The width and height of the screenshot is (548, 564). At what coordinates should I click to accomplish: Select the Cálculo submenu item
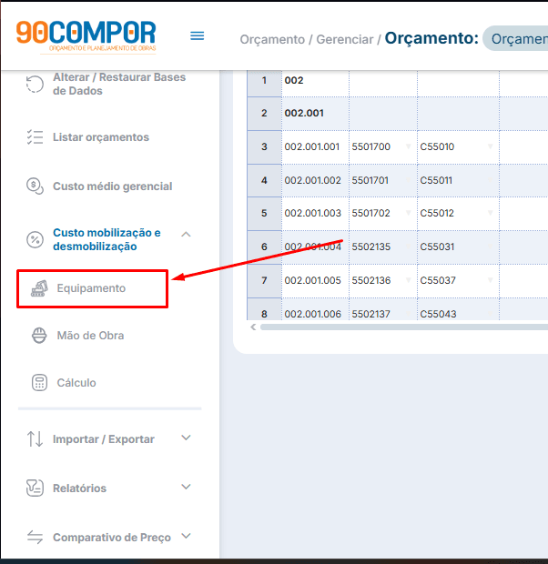tap(76, 383)
